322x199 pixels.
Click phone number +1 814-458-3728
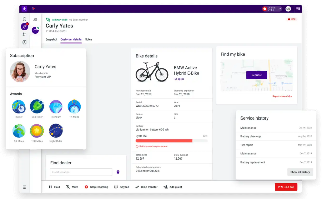[56, 31]
